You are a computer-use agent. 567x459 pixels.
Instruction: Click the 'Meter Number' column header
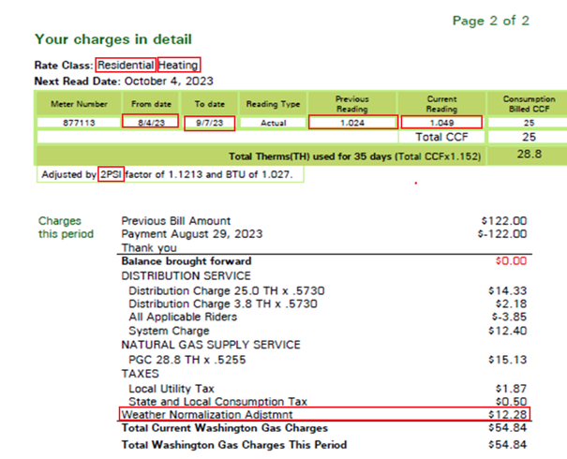(79, 104)
